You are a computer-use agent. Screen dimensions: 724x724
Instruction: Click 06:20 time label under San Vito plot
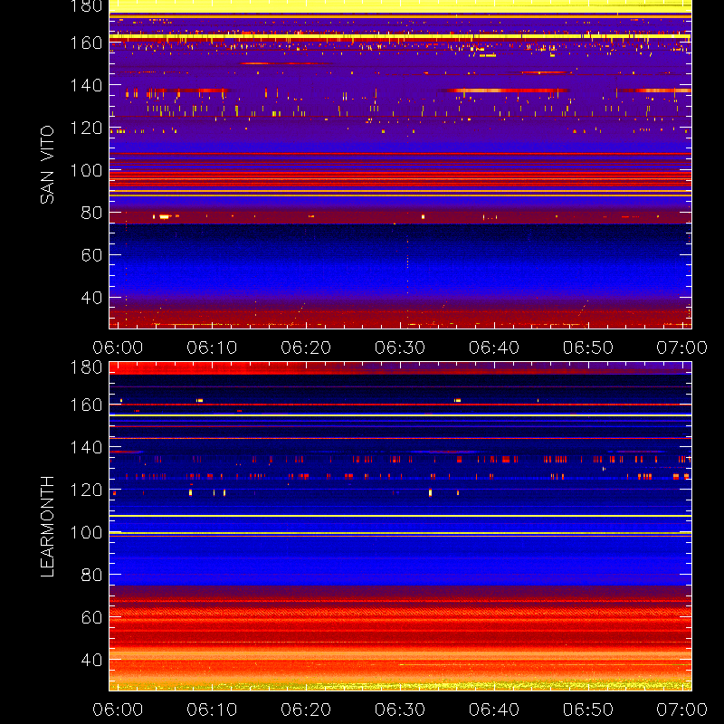(306, 348)
